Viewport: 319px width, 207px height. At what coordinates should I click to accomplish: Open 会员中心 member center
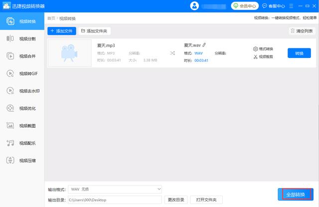point(245,6)
